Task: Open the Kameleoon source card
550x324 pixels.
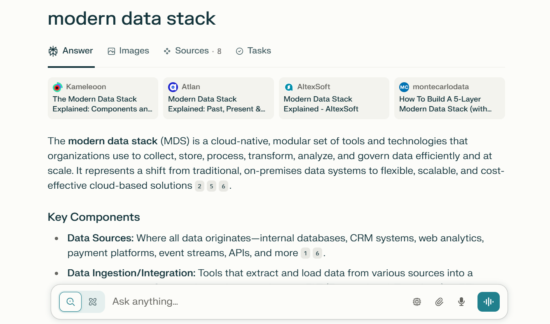Action: tap(103, 98)
